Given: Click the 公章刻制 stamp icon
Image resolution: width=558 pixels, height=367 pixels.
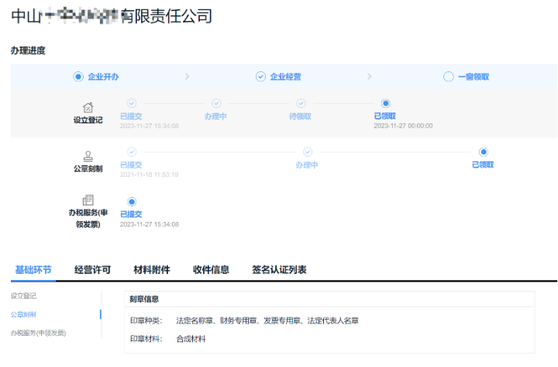Looking at the screenshot, I should coord(88,156).
